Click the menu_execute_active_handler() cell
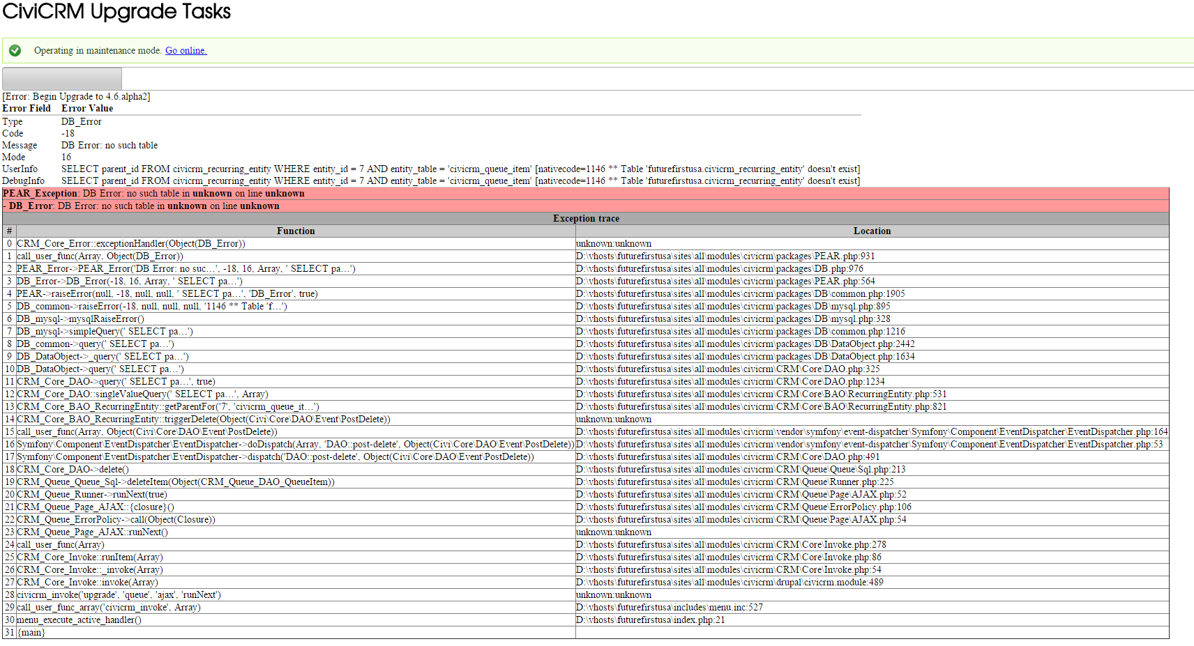1194x646 pixels. pos(296,620)
